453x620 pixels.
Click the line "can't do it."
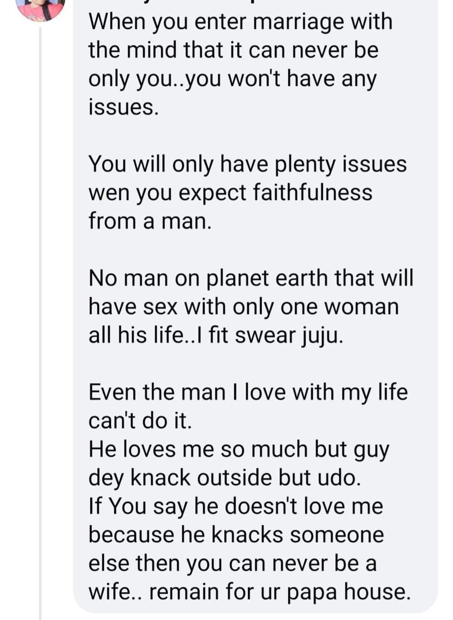(x=140, y=421)
